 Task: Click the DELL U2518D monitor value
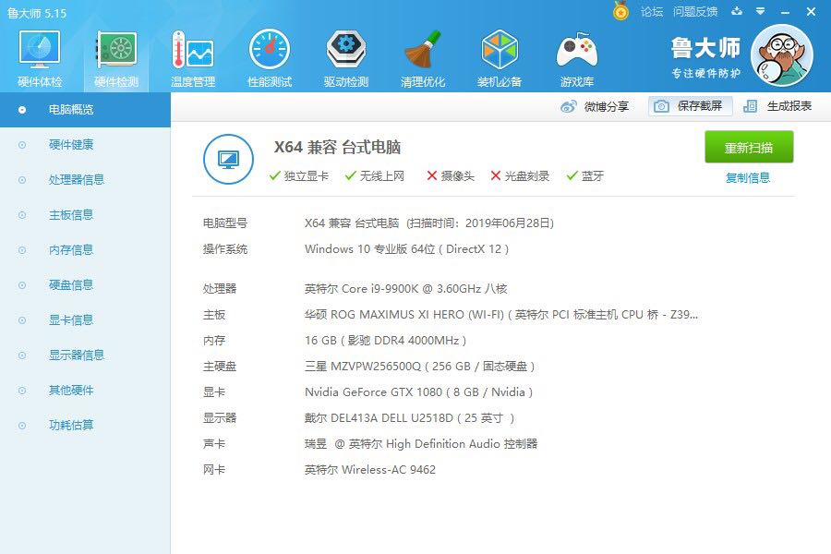tap(410, 418)
